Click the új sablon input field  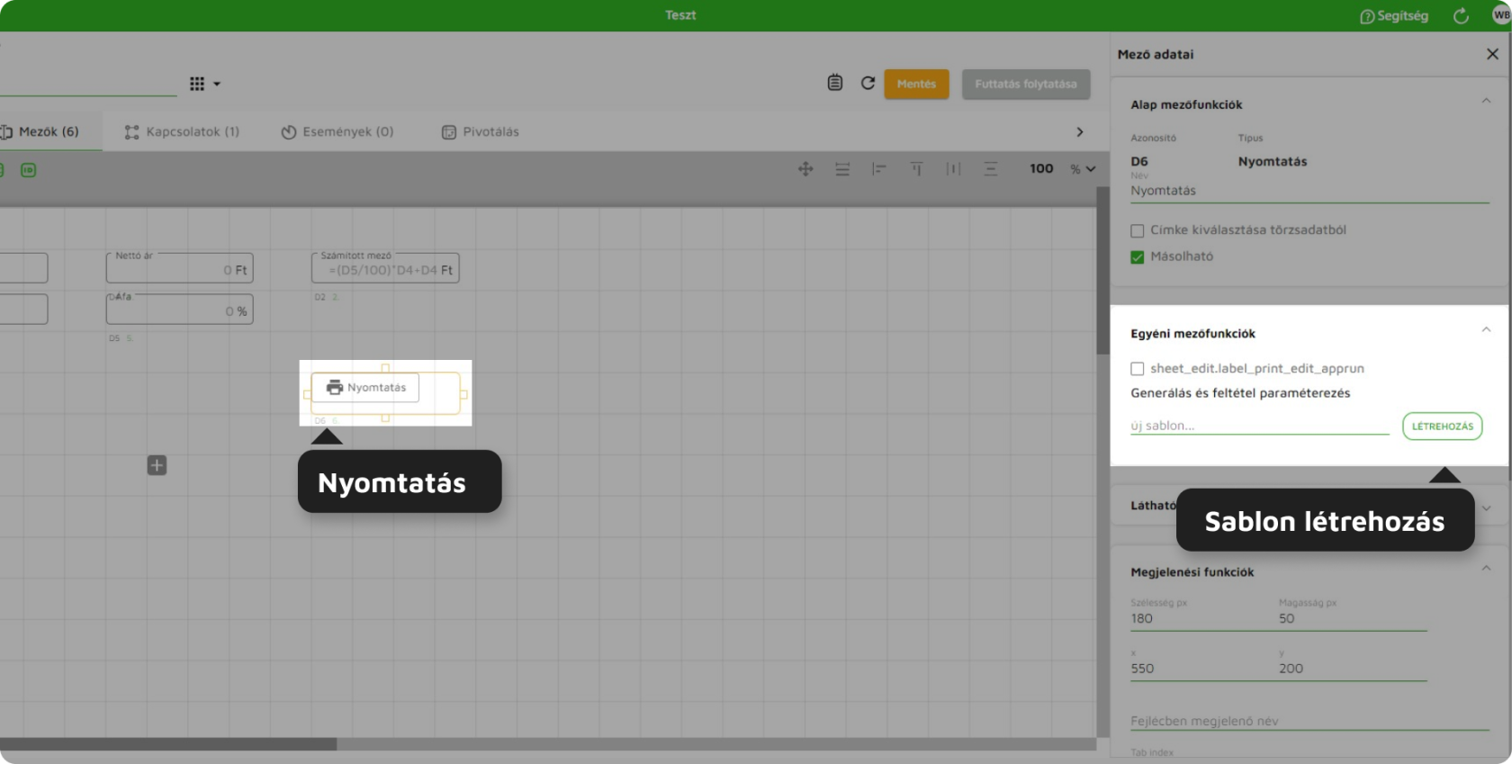point(1260,426)
